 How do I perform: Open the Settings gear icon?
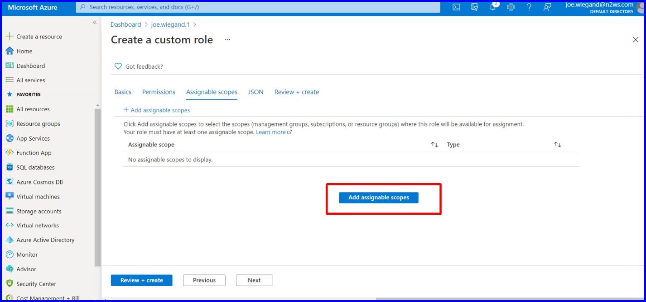coord(511,7)
